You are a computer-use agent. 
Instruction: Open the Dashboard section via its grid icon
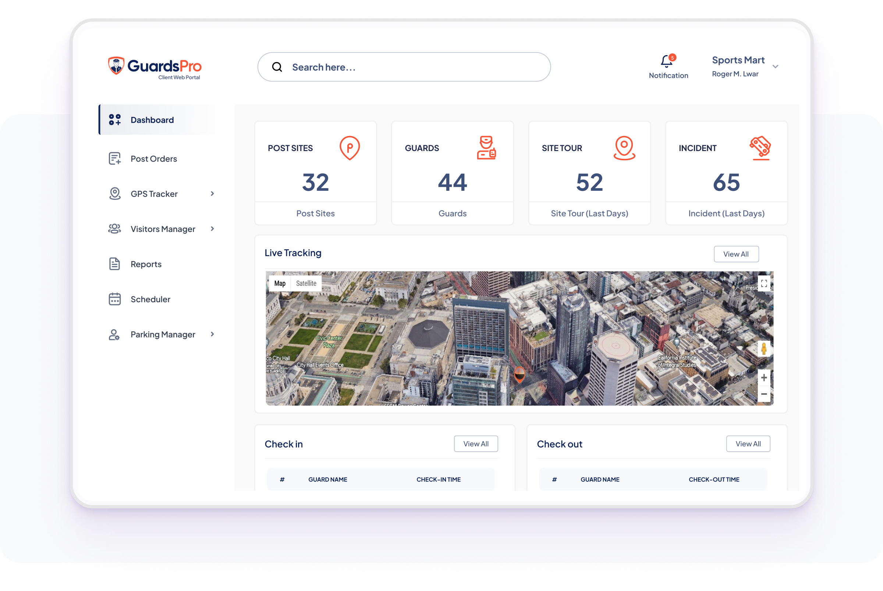point(114,119)
